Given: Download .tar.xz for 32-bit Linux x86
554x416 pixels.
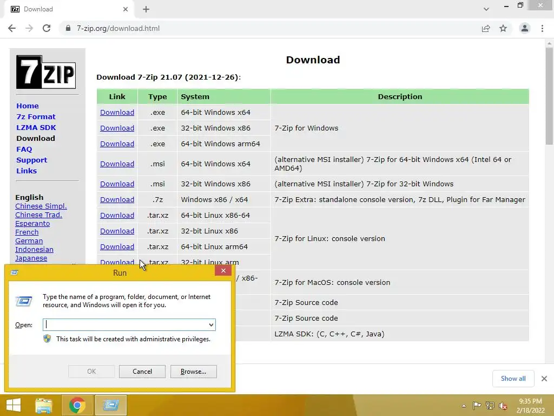Looking at the screenshot, I should pyautogui.click(x=117, y=231).
